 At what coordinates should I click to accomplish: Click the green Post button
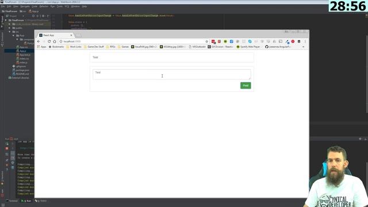tap(246, 86)
